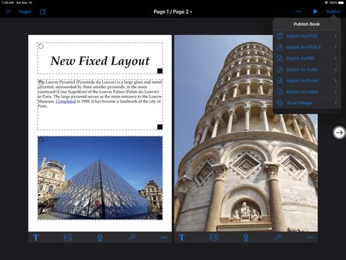Click the rotate handle of title box
Image resolution: width=346 pixels, height=260 pixels.
[x=41, y=46]
